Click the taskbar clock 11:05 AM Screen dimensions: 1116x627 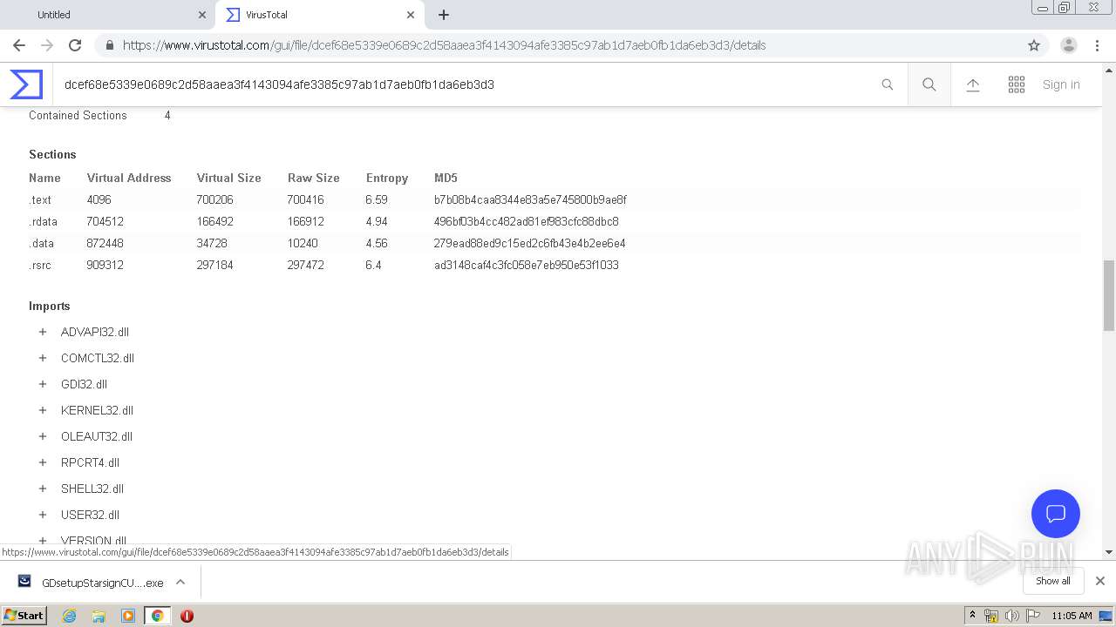click(x=1072, y=616)
